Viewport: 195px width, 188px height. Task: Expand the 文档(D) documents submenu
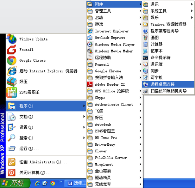(x=46, y=117)
